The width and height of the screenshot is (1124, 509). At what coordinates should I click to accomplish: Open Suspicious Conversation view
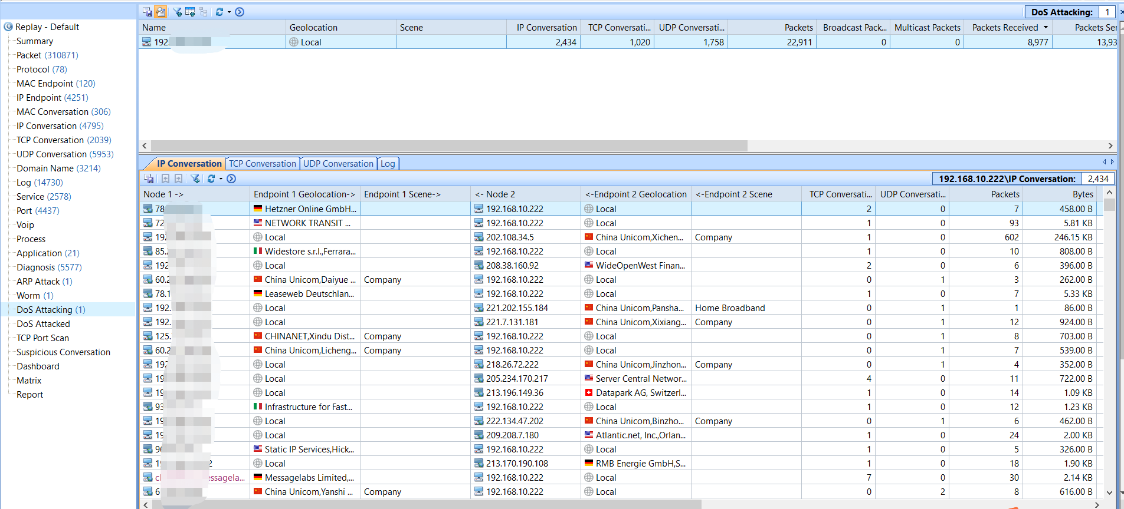63,352
